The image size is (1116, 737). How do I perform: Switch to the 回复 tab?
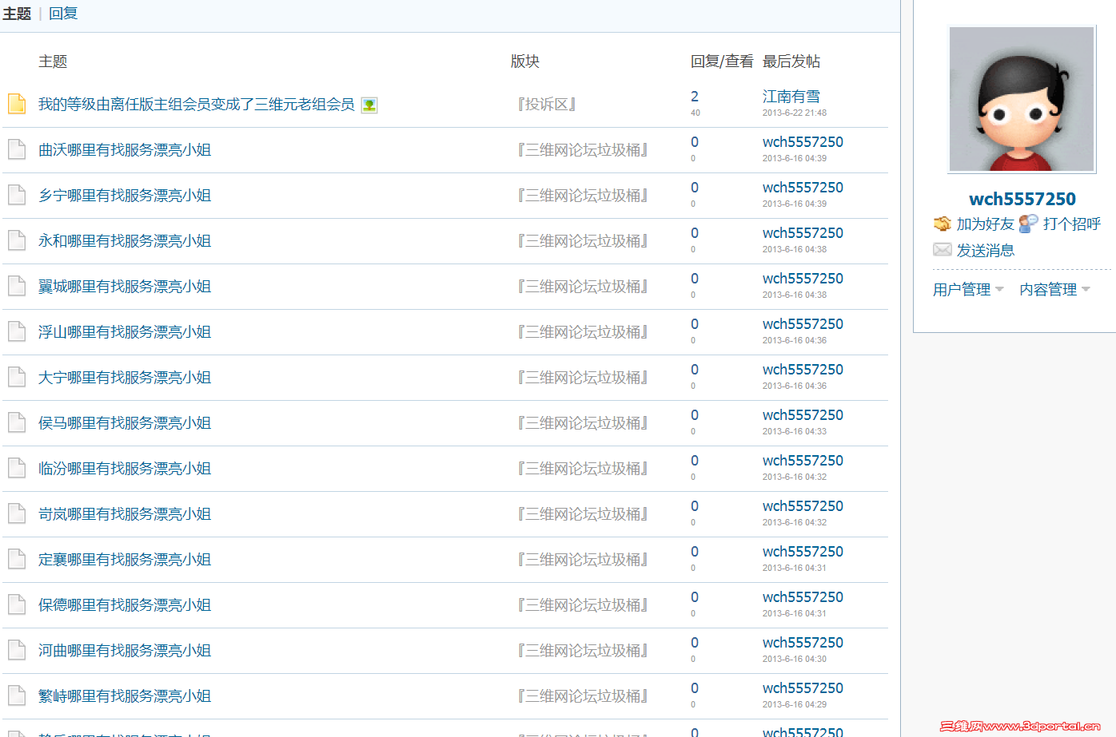(62, 13)
